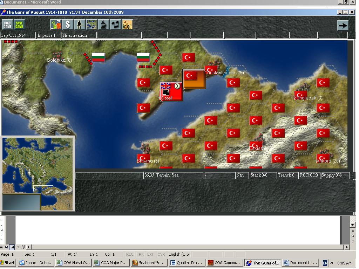Click the artillery crew painting icon
Image resolution: width=359 pixels, height=269 pixels.
point(127,25)
